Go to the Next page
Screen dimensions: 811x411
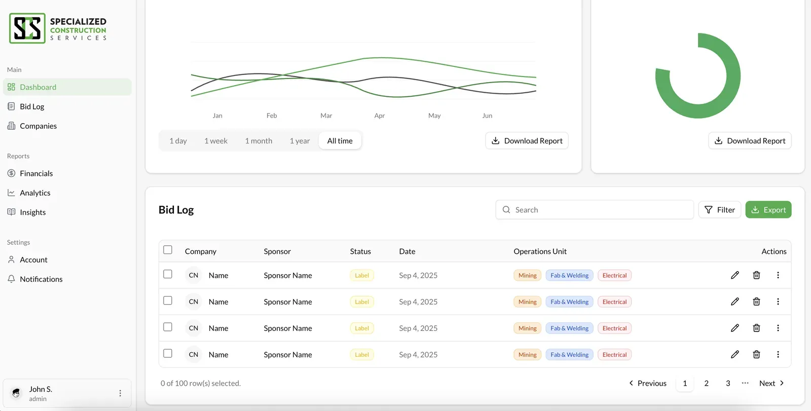(771, 383)
